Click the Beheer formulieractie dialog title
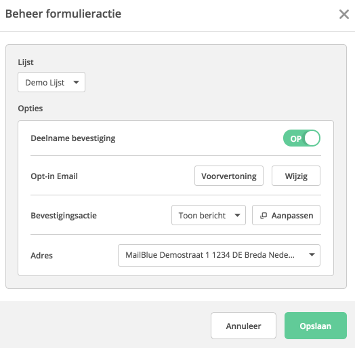This screenshot has width=355, height=348. (x=64, y=14)
